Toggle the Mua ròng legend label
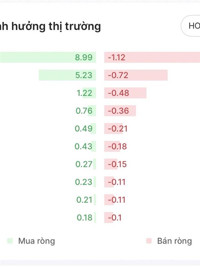 (x=36, y=241)
